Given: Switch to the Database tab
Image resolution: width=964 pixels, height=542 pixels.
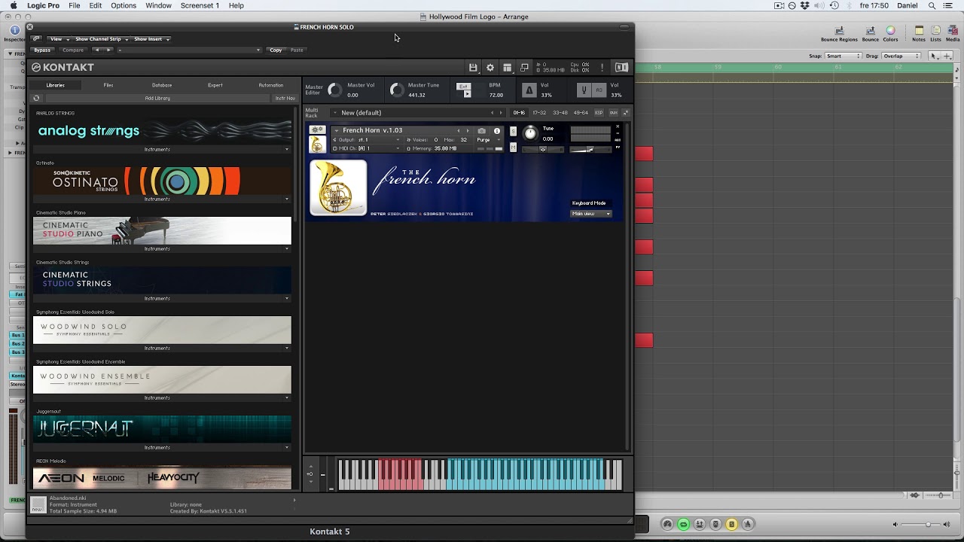Looking at the screenshot, I should tap(162, 85).
